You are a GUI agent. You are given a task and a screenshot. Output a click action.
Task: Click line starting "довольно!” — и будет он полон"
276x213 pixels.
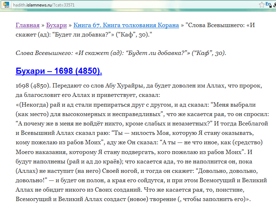[x=141, y=180]
